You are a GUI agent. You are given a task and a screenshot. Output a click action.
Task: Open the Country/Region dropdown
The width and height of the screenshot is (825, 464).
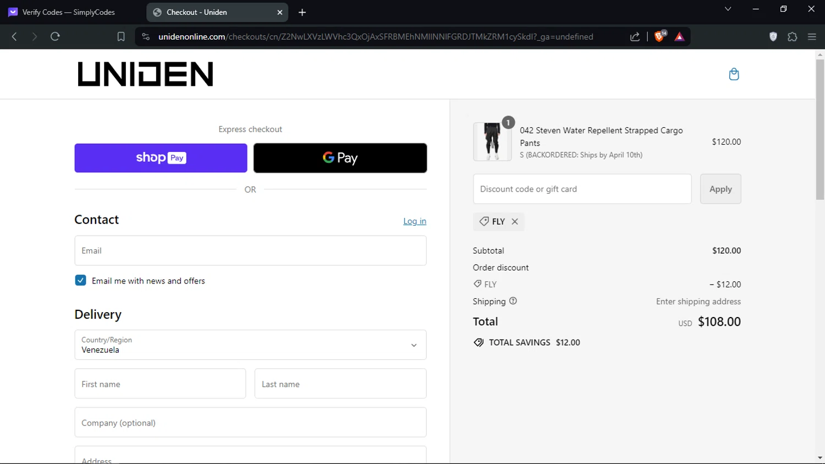(x=250, y=345)
